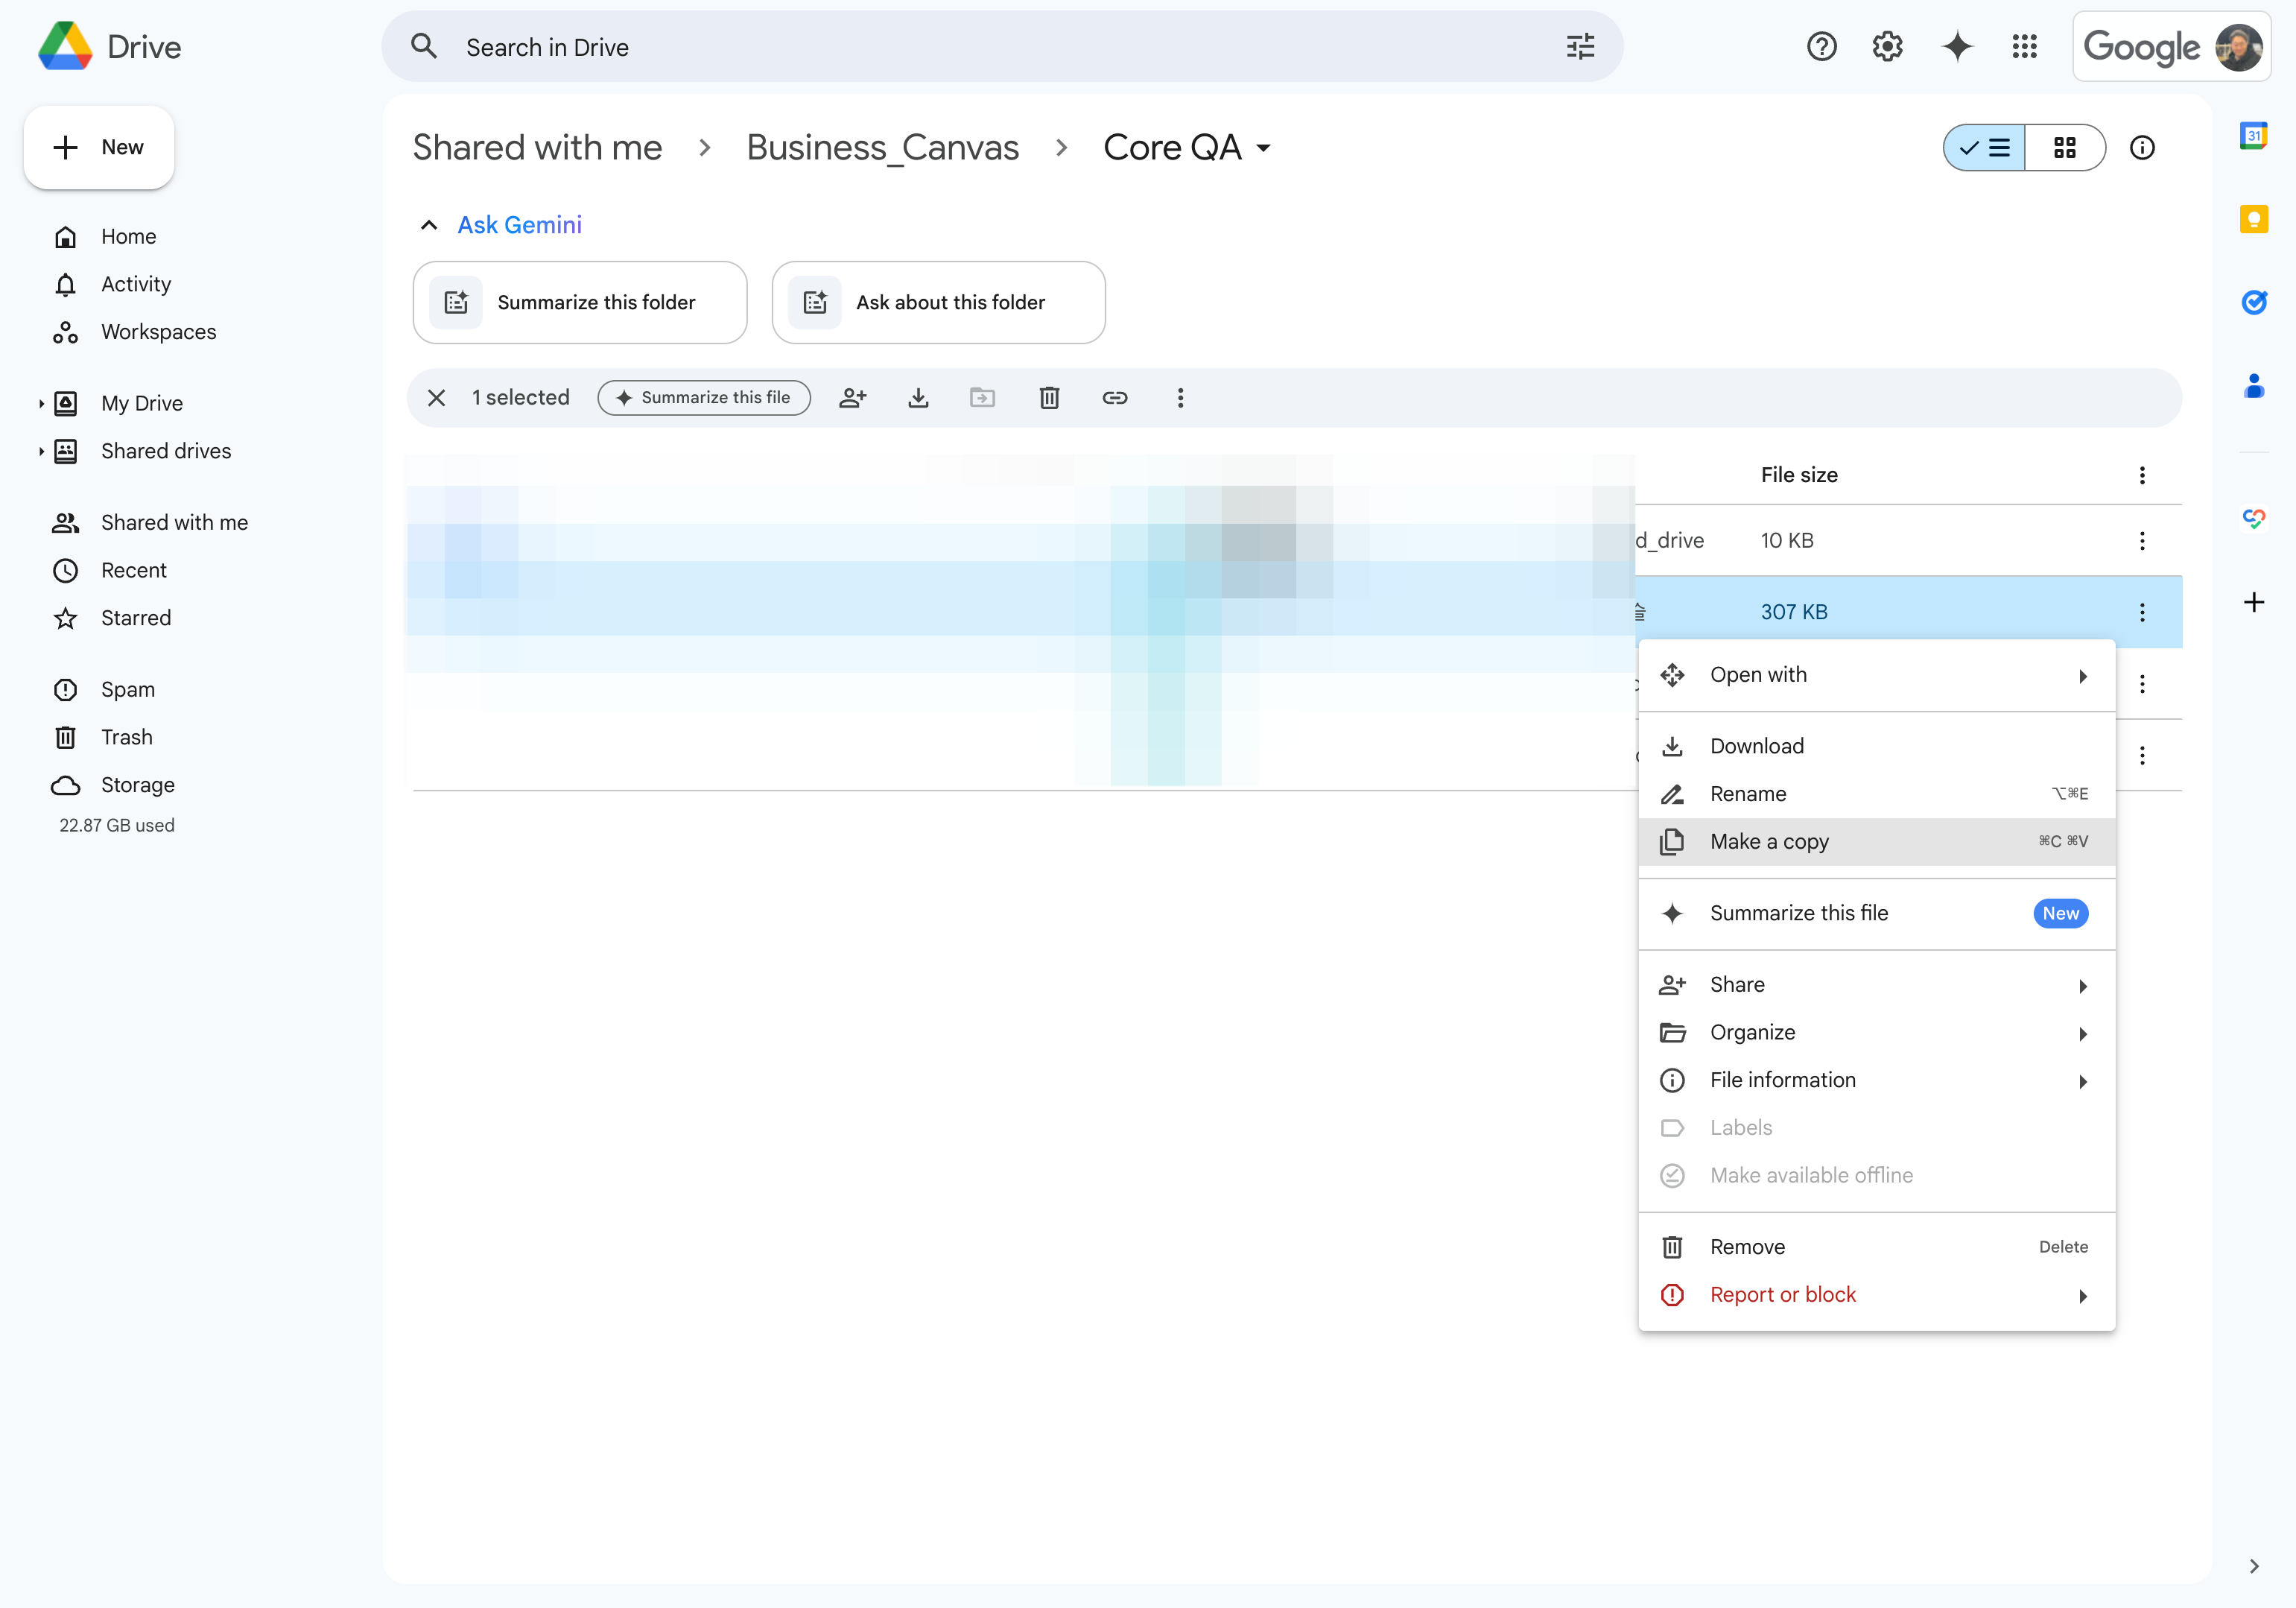The width and height of the screenshot is (2296, 1608).
Task: Open Trash in sidebar
Action: [127, 738]
